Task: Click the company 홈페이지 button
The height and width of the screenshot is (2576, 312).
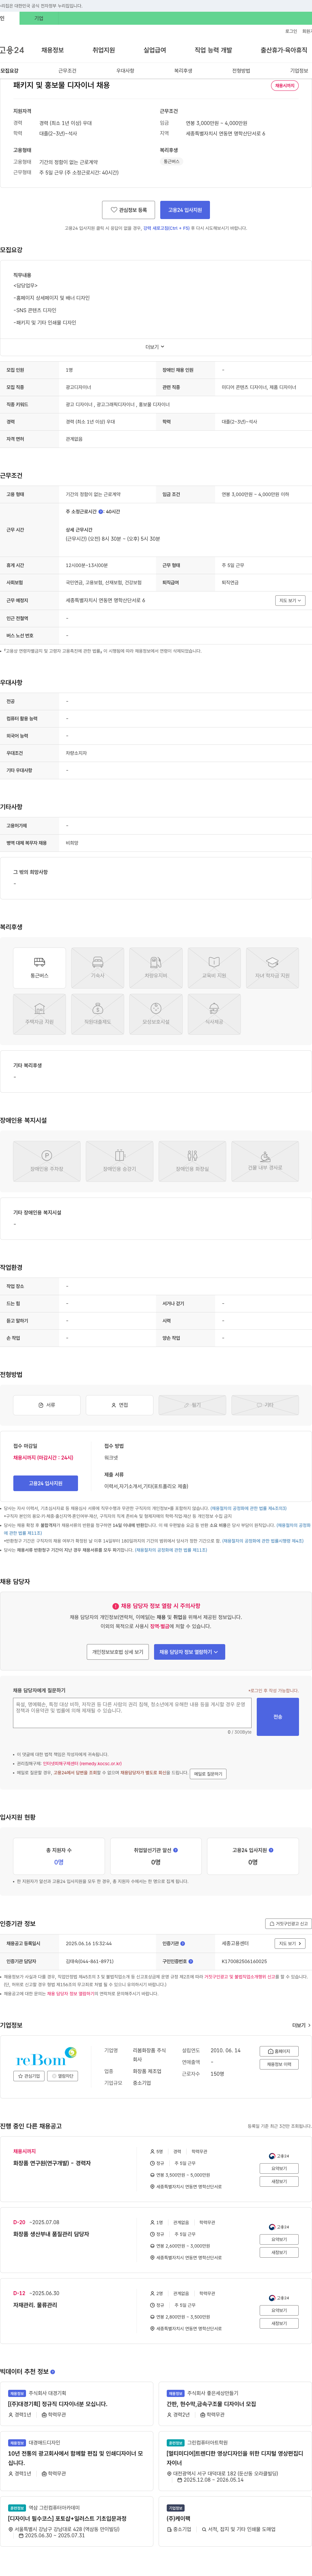Action: (x=279, y=2051)
